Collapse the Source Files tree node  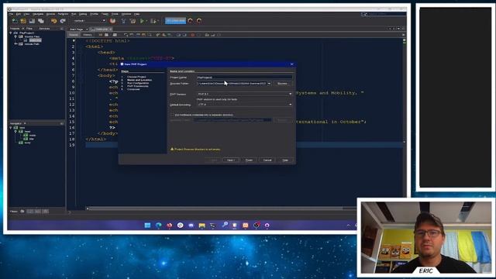(x=15, y=36)
